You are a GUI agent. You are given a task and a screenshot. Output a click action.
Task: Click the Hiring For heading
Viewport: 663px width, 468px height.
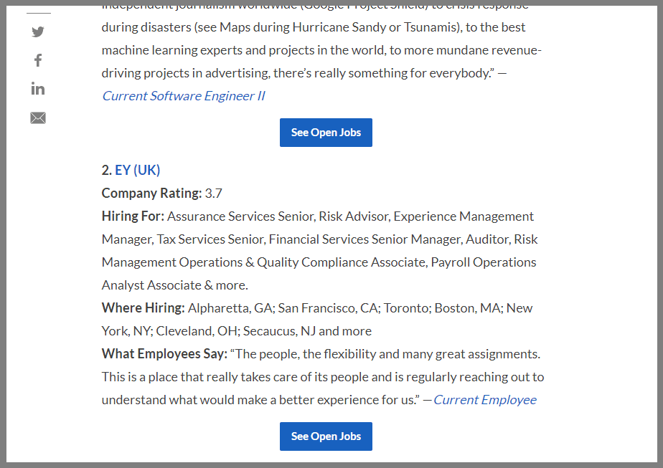133,216
